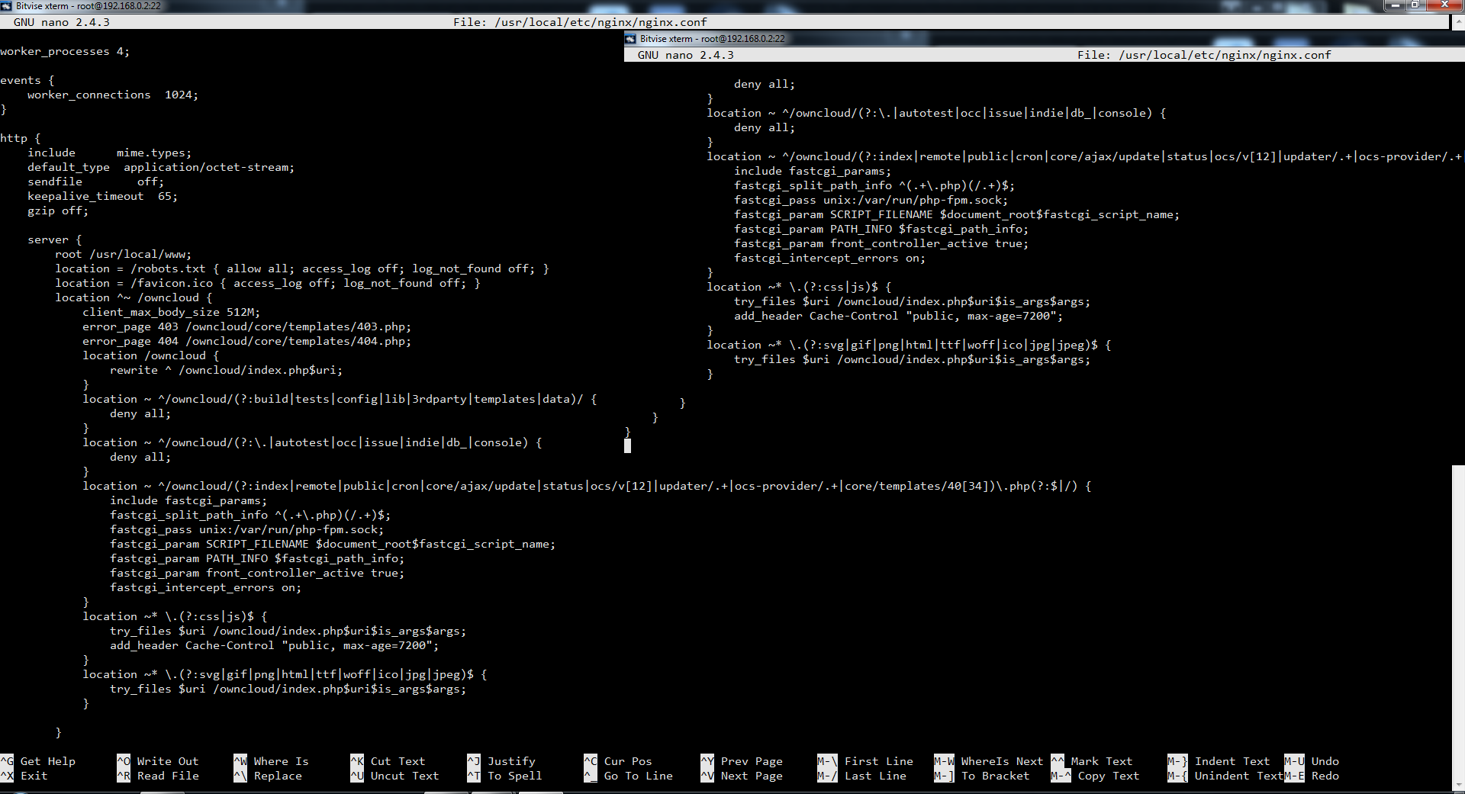
Task: Click the 'sendfile off;' line
Action: coord(96,182)
